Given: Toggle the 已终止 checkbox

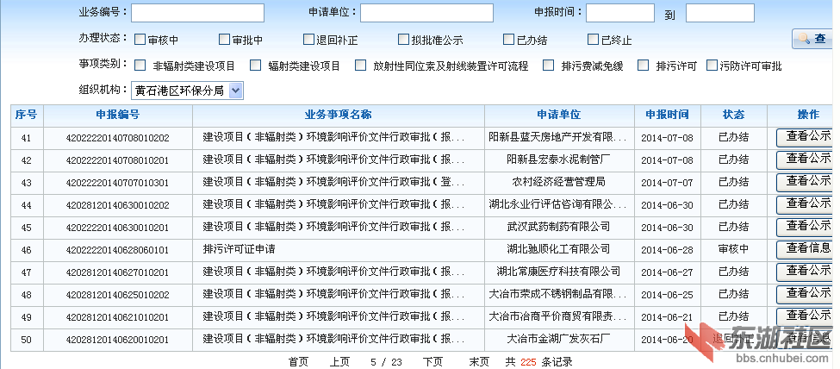Looking at the screenshot, I should click(x=593, y=39).
